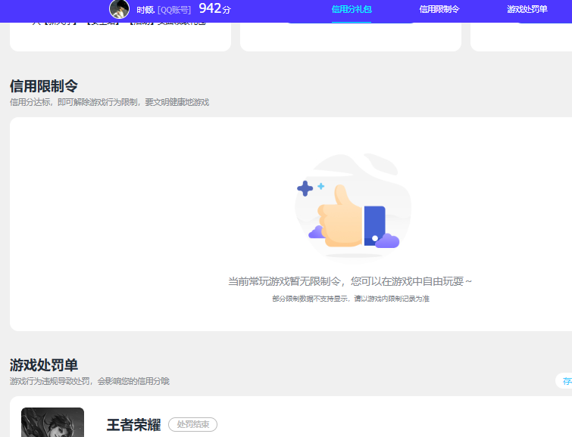
Task: Click the 942分 credit score in the header
Action: point(215,9)
